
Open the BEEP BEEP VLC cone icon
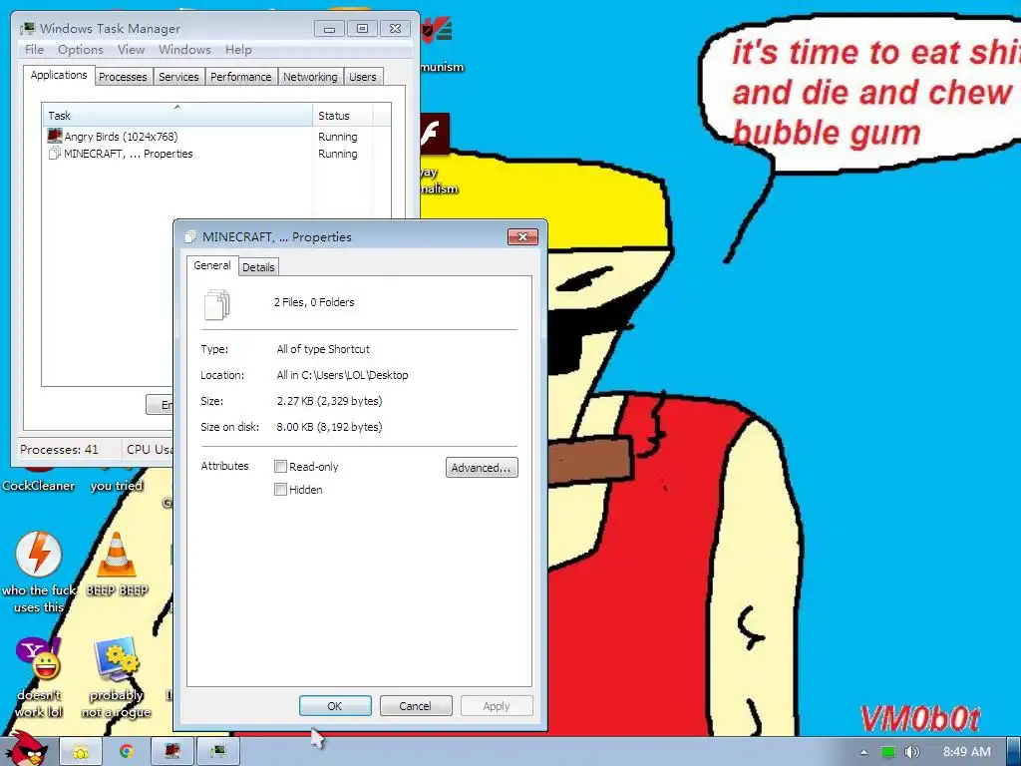[x=117, y=555]
